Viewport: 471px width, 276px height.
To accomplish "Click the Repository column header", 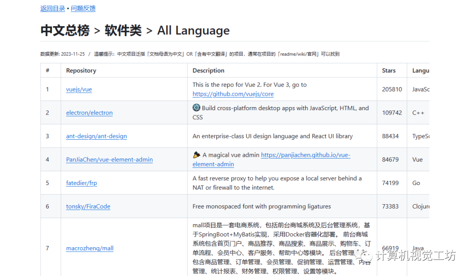I will click(81, 71).
